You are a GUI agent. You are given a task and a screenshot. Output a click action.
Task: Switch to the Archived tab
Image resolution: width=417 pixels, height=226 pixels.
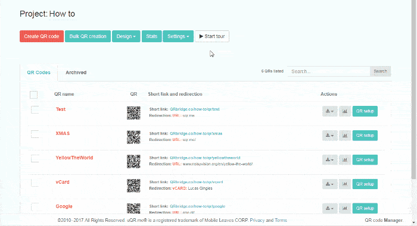(x=76, y=73)
